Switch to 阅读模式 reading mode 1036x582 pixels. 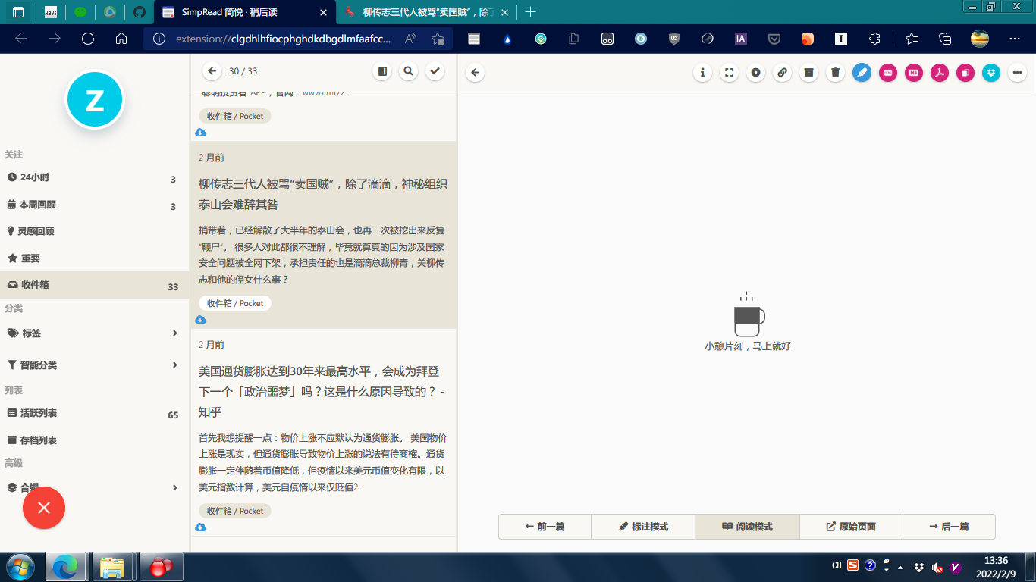point(747,527)
